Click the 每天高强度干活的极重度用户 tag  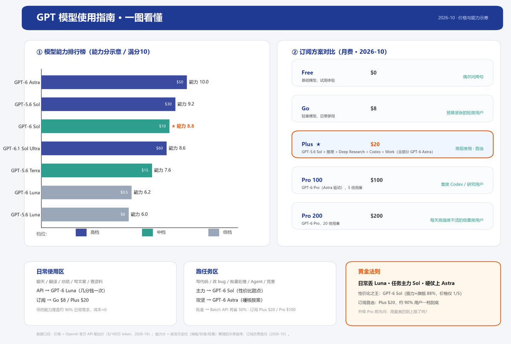coord(456,220)
